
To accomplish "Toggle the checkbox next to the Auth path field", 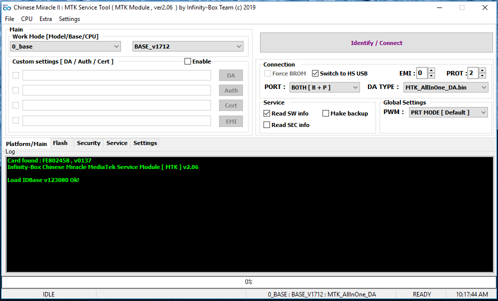I will coord(15,90).
